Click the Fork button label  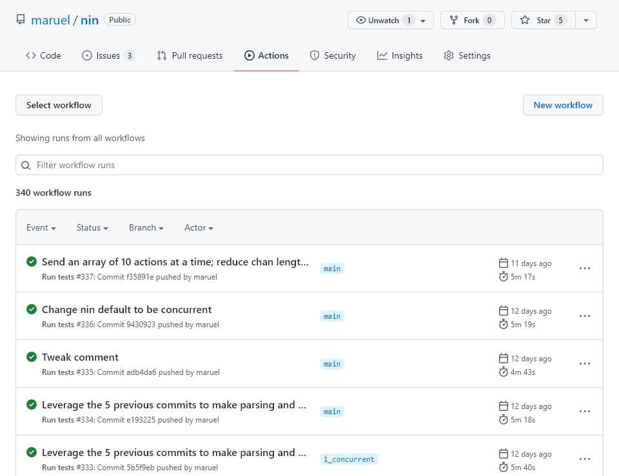click(471, 21)
